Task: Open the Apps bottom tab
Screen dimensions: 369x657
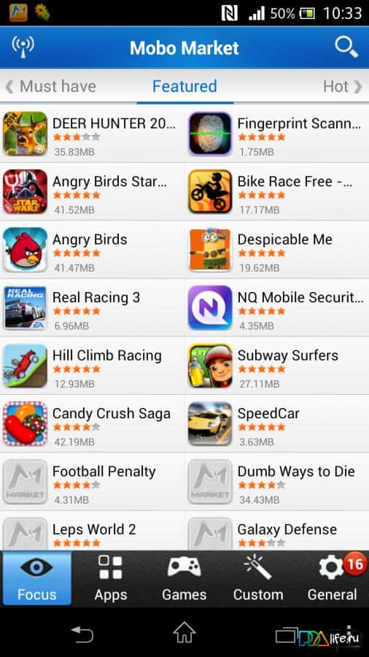Action: coord(110,578)
